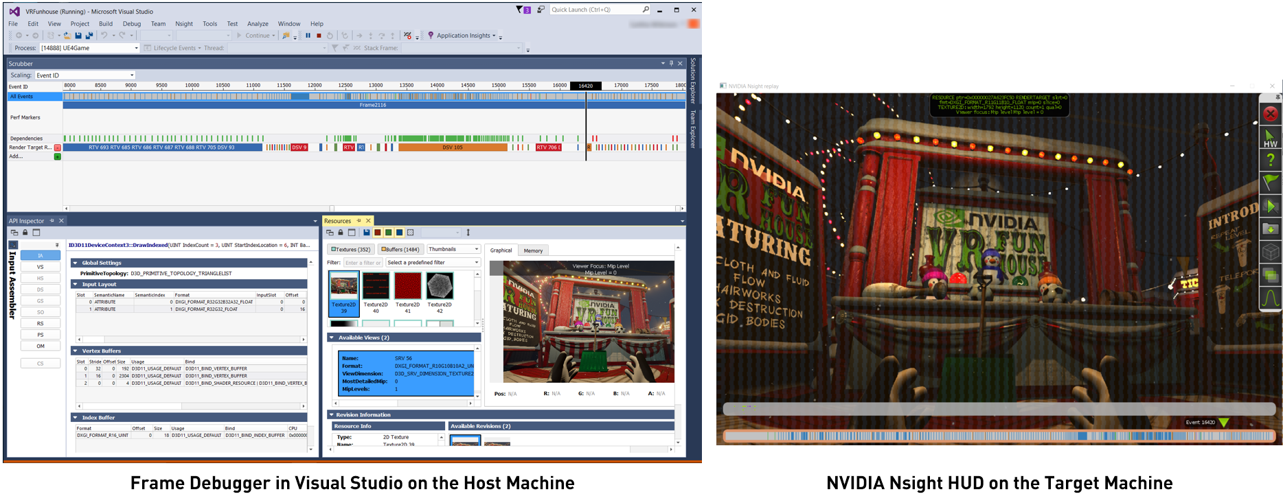Click the save icon in Resources toolbar

point(366,233)
